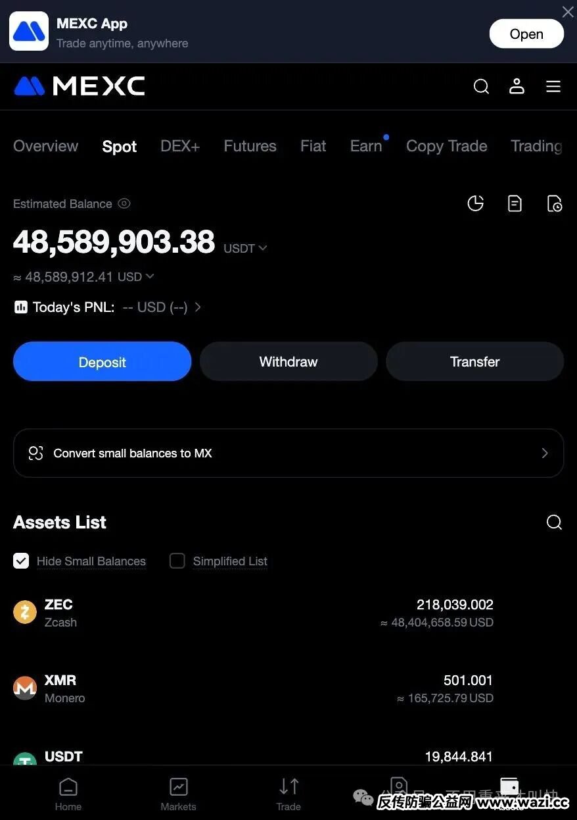The width and height of the screenshot is (577, 820).
Task: Open Convert small balances to MX
Action: (288, 453)
